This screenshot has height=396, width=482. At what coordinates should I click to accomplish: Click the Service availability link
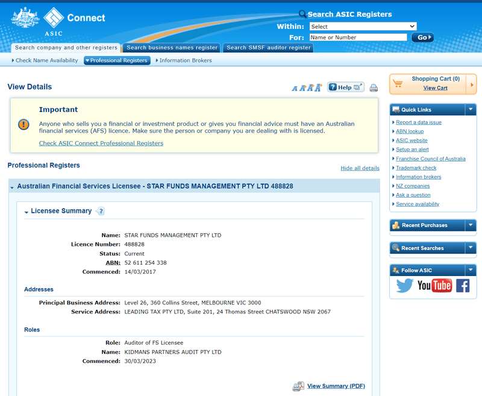tap(418, 204)
